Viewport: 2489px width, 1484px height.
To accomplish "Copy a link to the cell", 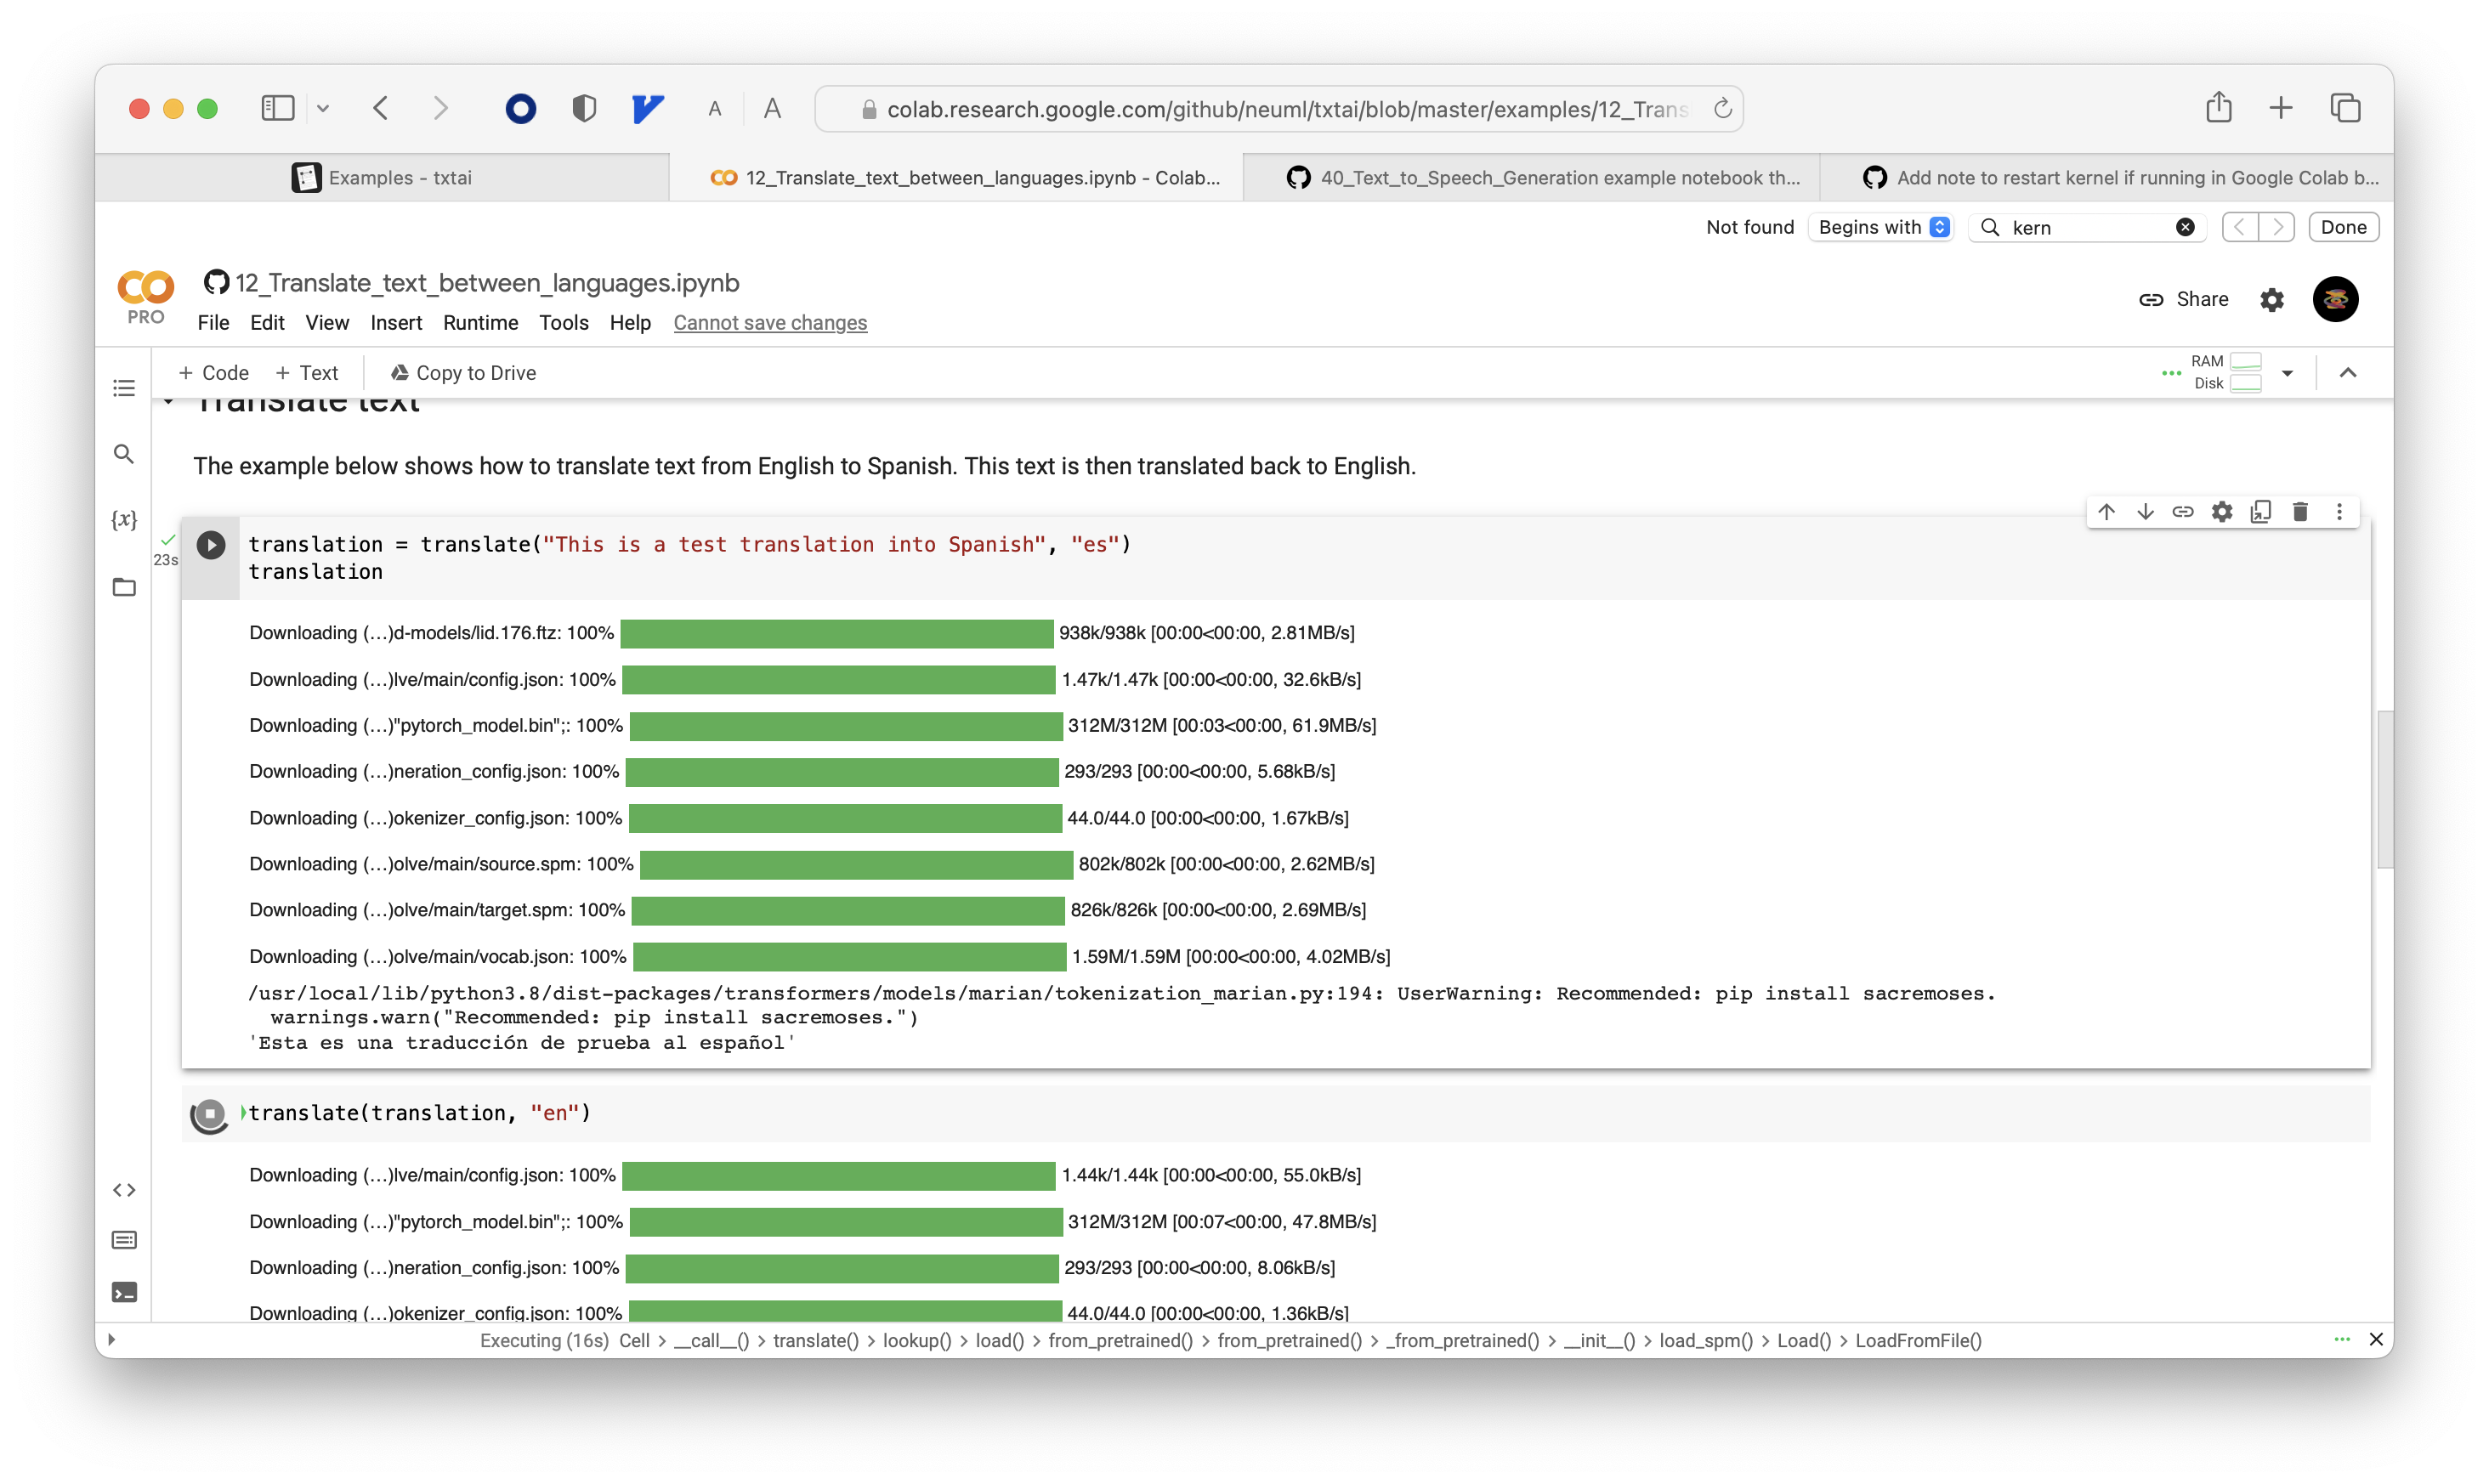I will click(2184, 511).
